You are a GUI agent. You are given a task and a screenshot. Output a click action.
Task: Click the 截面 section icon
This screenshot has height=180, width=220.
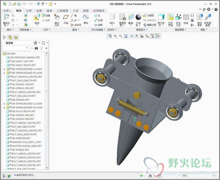[131, 20]
